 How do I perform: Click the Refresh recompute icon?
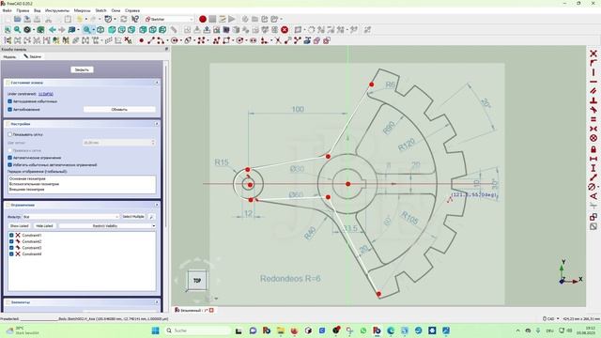point(123,19)
